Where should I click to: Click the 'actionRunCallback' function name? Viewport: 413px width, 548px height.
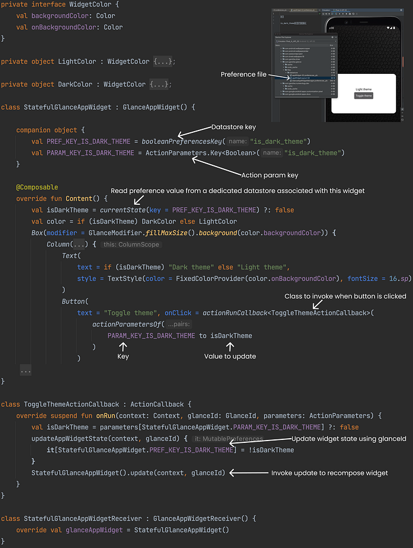click(x=235, y=313)
